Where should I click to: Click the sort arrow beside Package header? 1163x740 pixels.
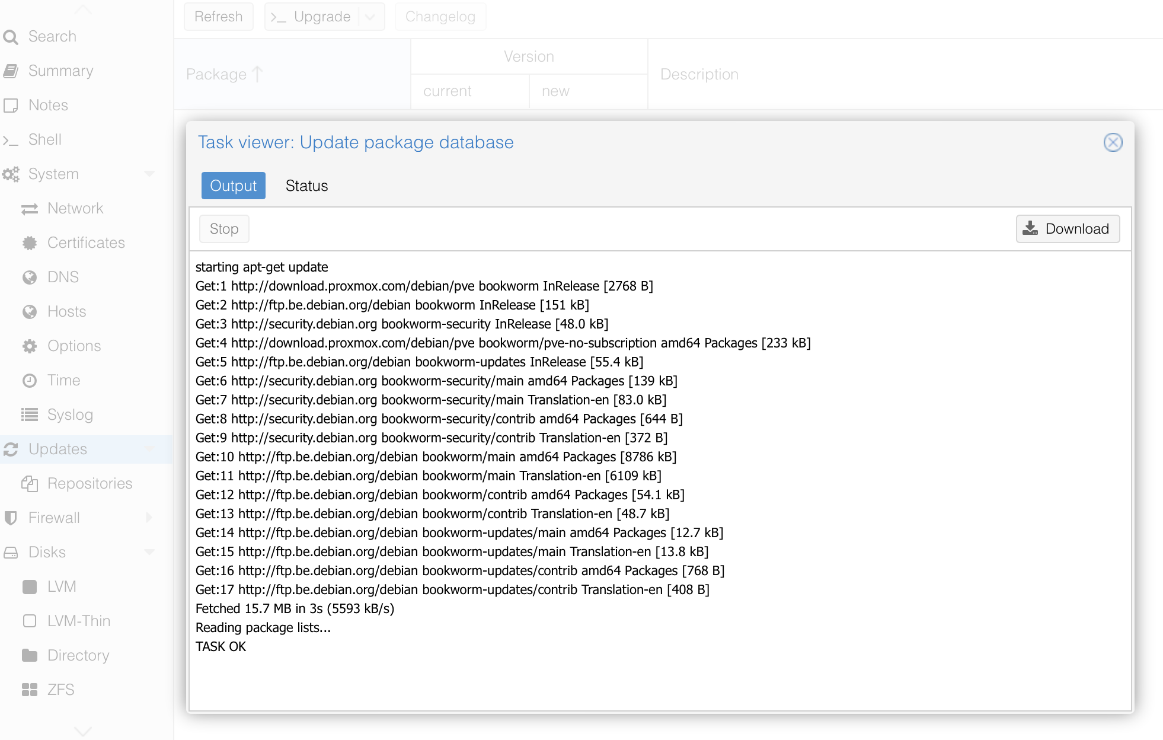pyautogui.click(x=257, y=74)
